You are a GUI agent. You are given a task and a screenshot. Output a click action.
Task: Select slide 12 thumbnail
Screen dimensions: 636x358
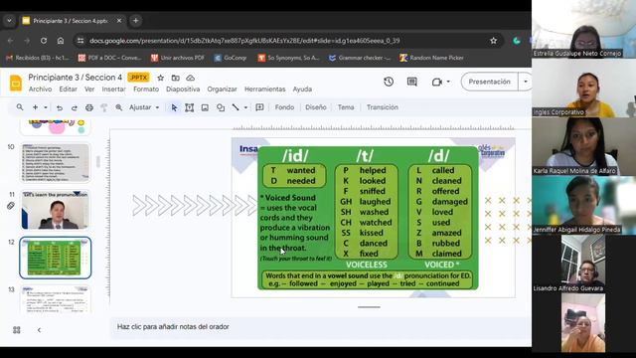pyautogui.click(x=56, y=258)
